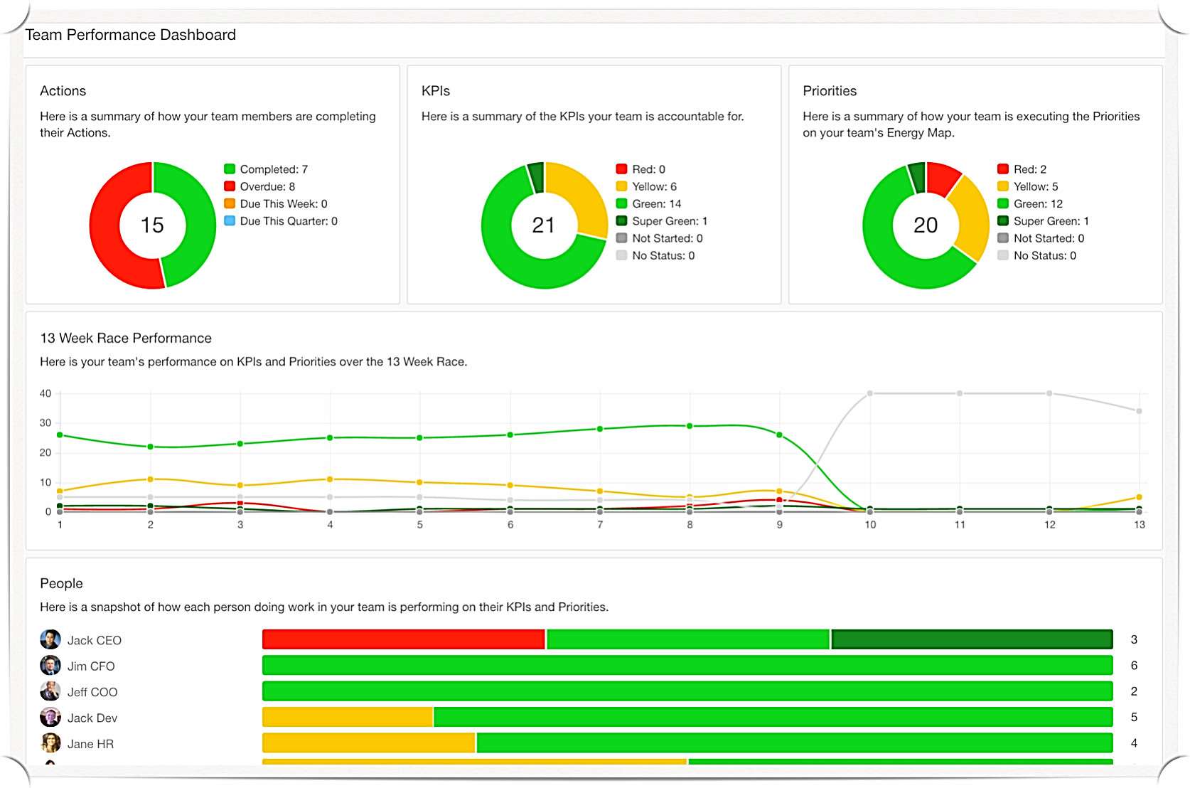1190x788 pixels.
Task: Click dark green segment of KPIs donut
Action: coord(537,177)
